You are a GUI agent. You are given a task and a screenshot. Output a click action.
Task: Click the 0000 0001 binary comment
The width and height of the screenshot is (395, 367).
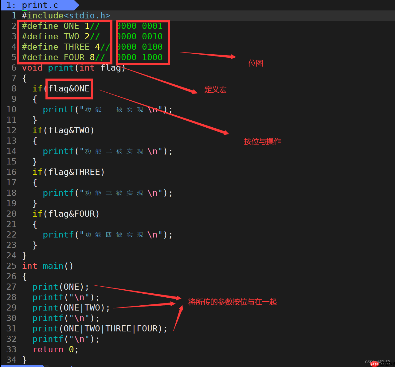pyautogui.click(x=140, y=26)
